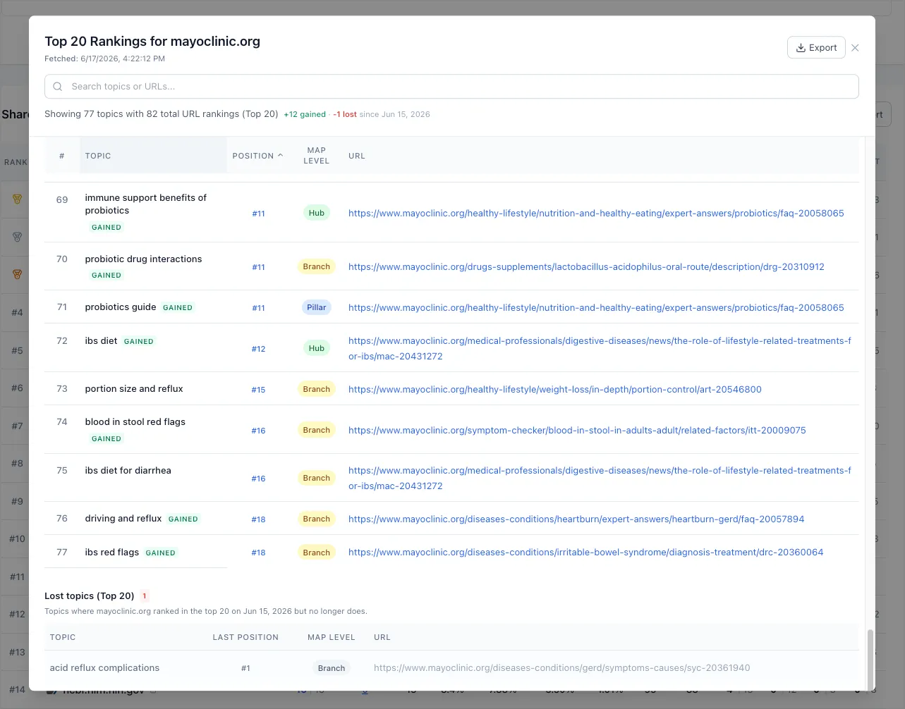The height and width of the screenshot is (709, 905).
Task: Click the Branch badge for portion size and reflux
Action: pos(317,389)
